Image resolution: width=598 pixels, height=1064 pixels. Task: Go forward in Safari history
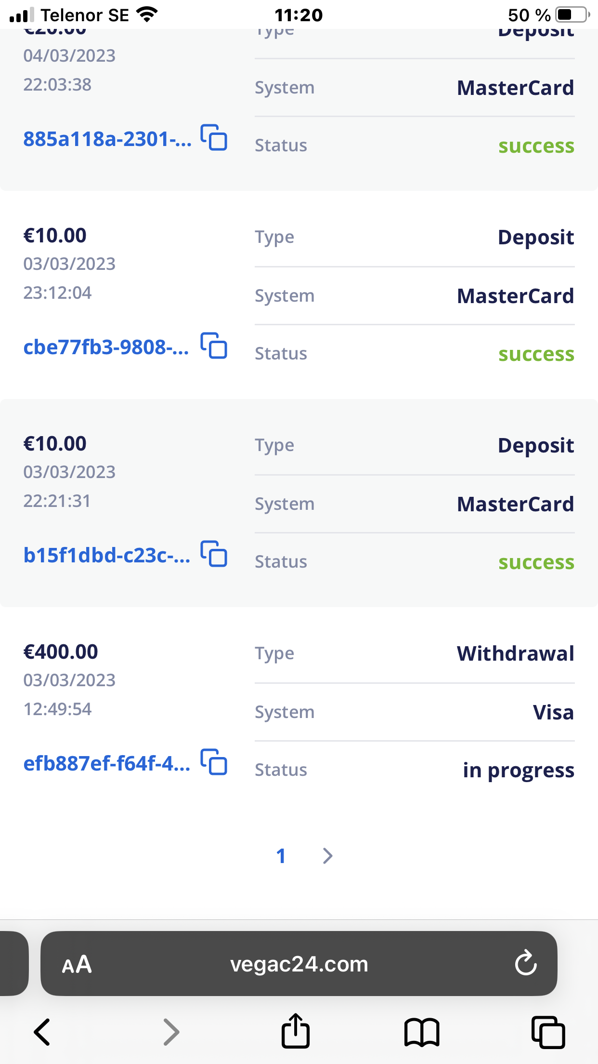tap(171, 1033)
